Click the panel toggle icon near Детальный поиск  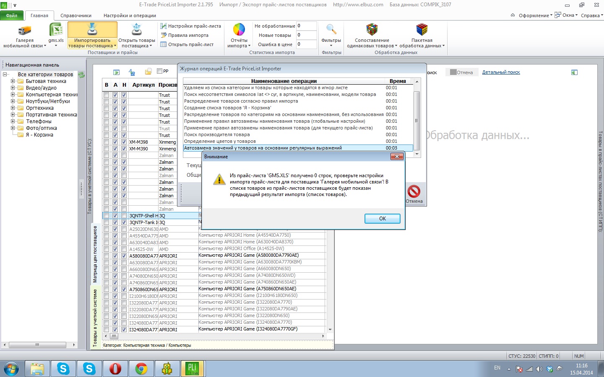(x=575, y=72)
